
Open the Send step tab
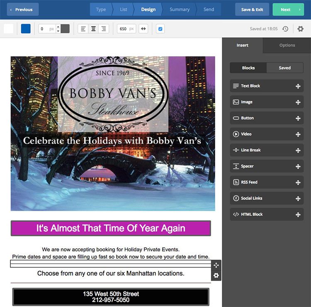point(209,9)
